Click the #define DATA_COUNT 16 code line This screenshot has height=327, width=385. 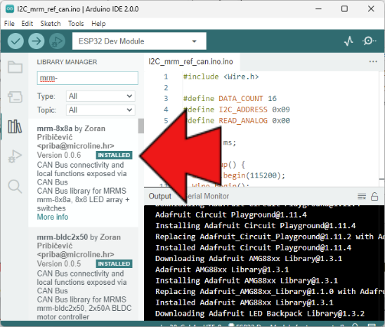click(x=230, y=99)
